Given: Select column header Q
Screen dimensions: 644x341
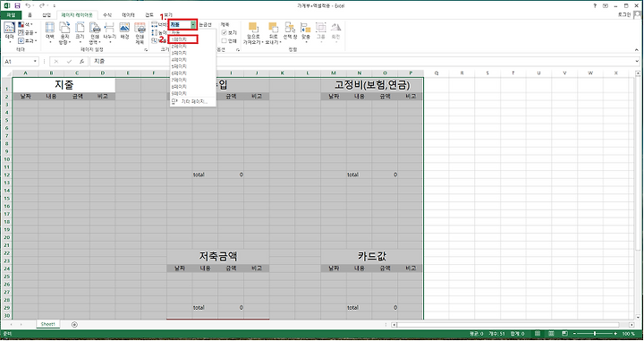Looking at the screenshot, I should [436, 72].
